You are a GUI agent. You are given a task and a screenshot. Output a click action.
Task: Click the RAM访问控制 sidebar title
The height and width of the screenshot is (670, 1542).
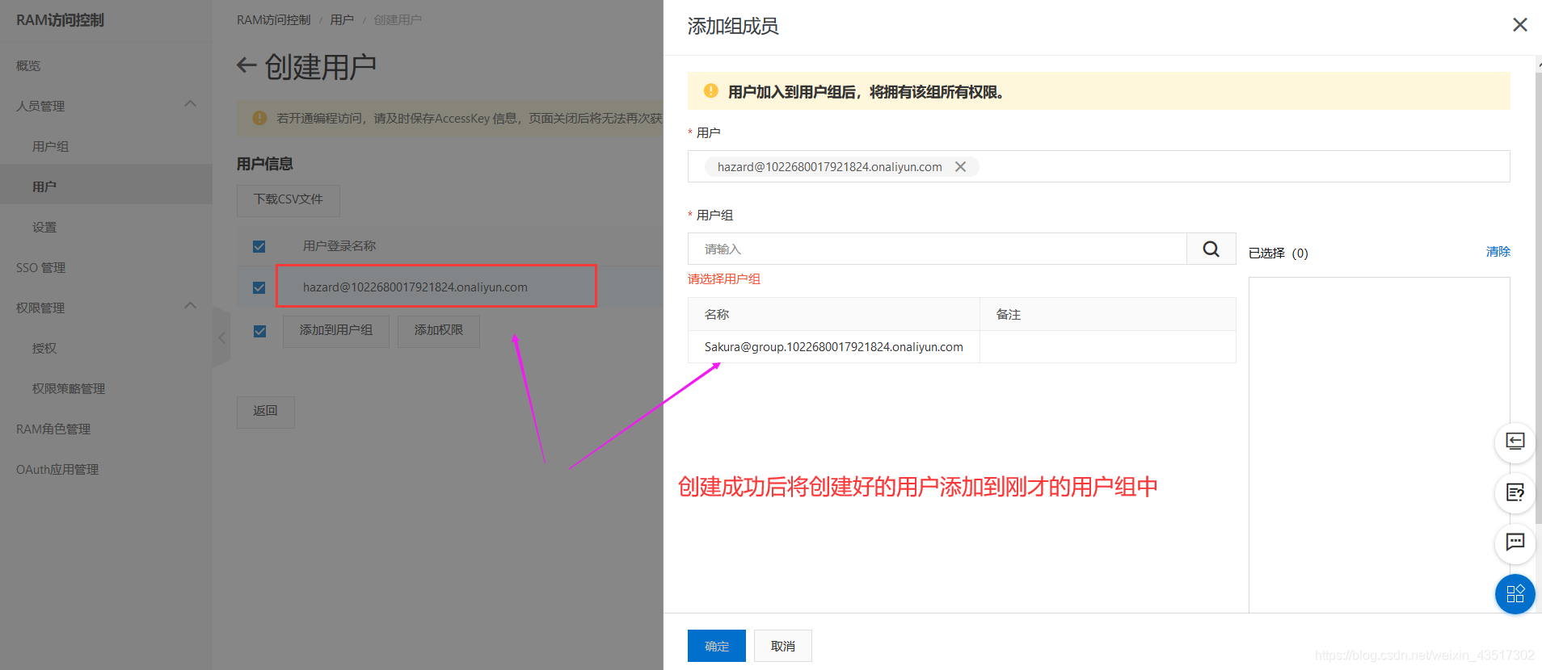point(60,20)
